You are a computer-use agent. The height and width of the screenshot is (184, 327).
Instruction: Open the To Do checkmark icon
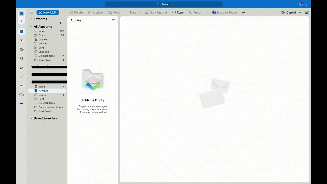pyautogui.click(x=21, y=76)
